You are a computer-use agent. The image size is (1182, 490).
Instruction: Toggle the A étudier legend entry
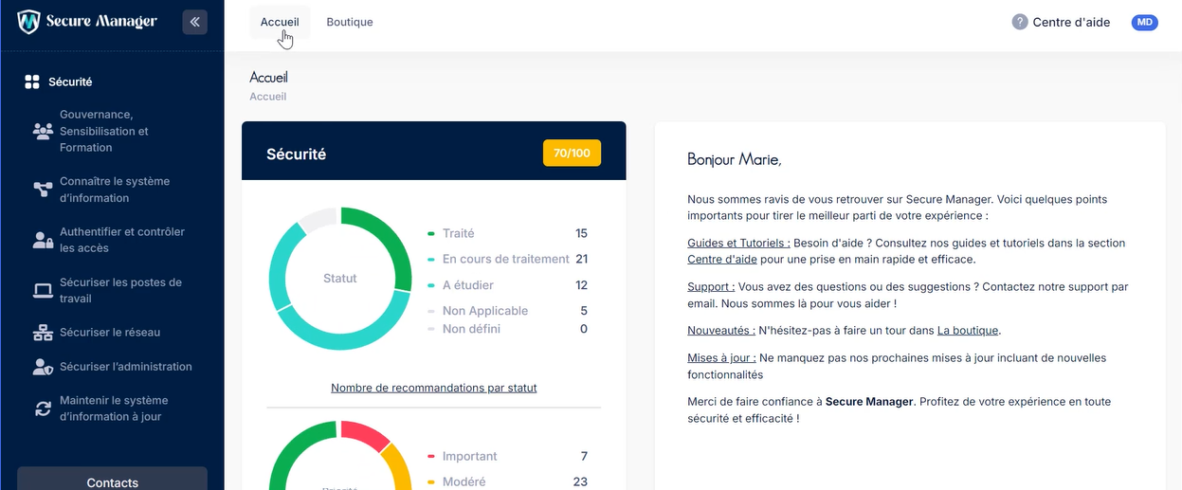[461, 285]
